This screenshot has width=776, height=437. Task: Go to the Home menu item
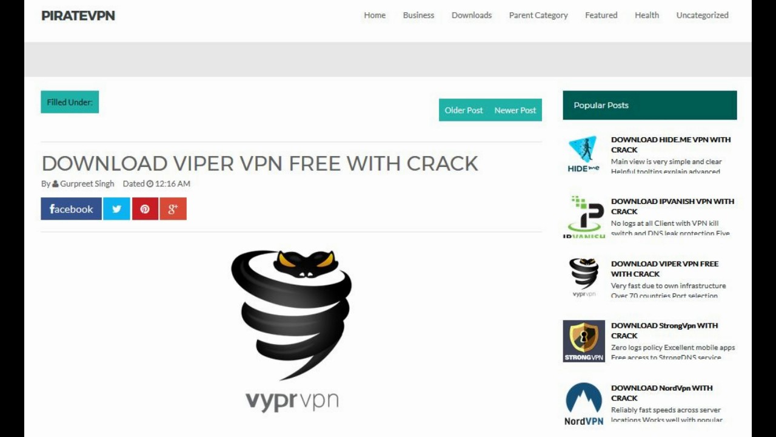pos(375,15)
